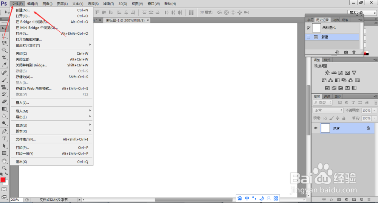The height and width of the screenshot is (203, 378).
Task: Add a Curves adjustment
Action: click(341, 73)
